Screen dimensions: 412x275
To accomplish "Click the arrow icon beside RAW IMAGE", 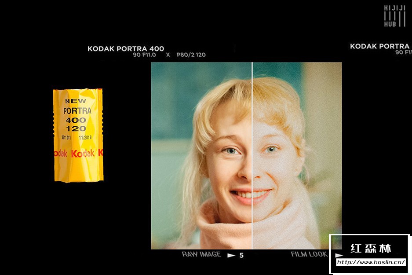I will (231, 255).
